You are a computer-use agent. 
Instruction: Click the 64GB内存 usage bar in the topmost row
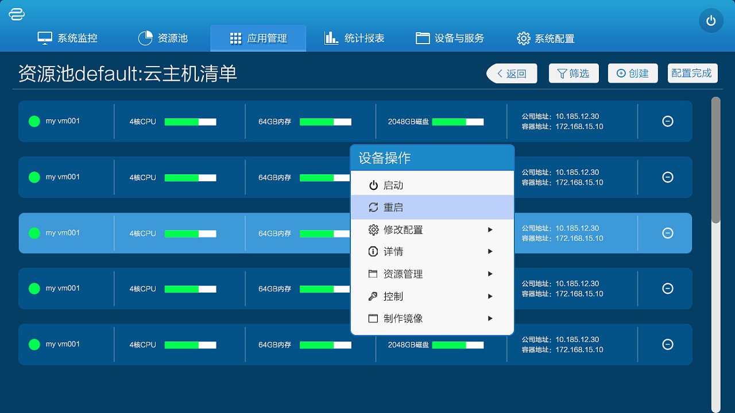(x=326, y=122)
